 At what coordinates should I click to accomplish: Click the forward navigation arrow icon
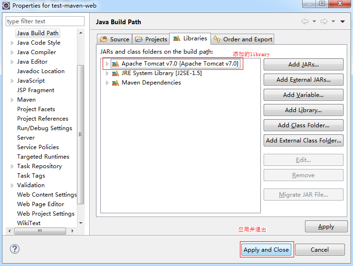coord(324,21)
